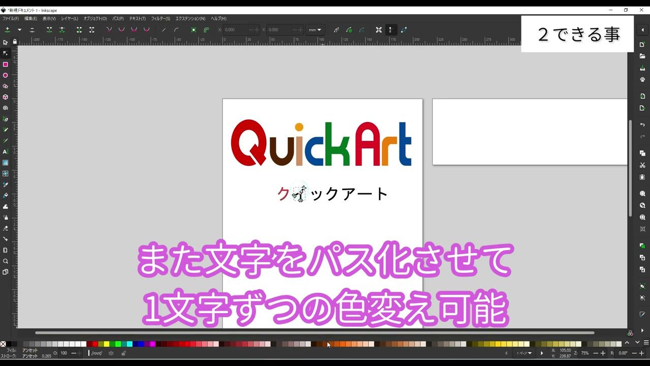The image size is (650, 366).
Task: Open the insert node options dropdown
Action: tap(19, 30)
